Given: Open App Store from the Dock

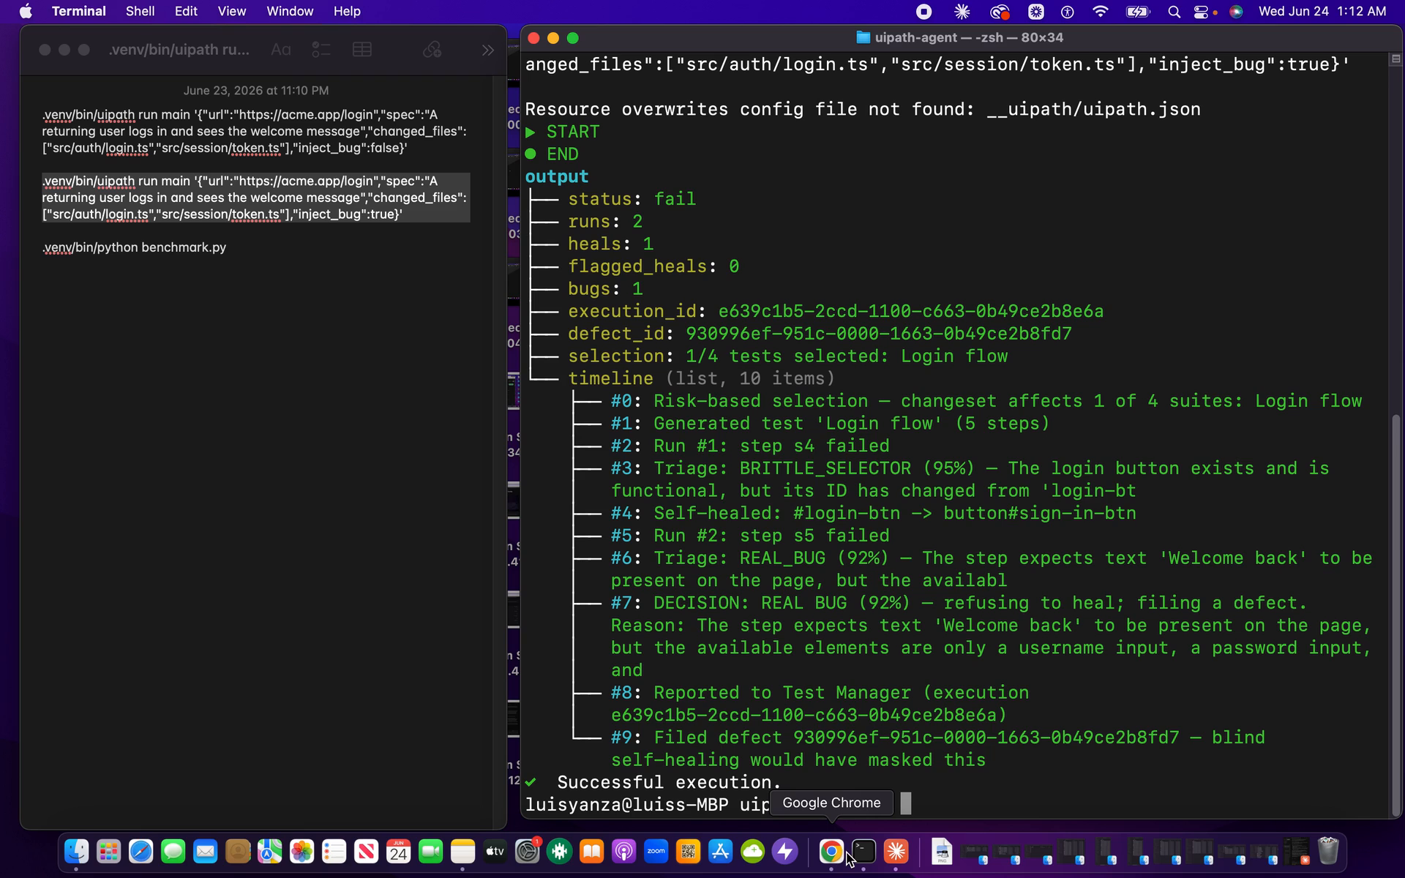Looking at the screenshot, I should point(720,851).
